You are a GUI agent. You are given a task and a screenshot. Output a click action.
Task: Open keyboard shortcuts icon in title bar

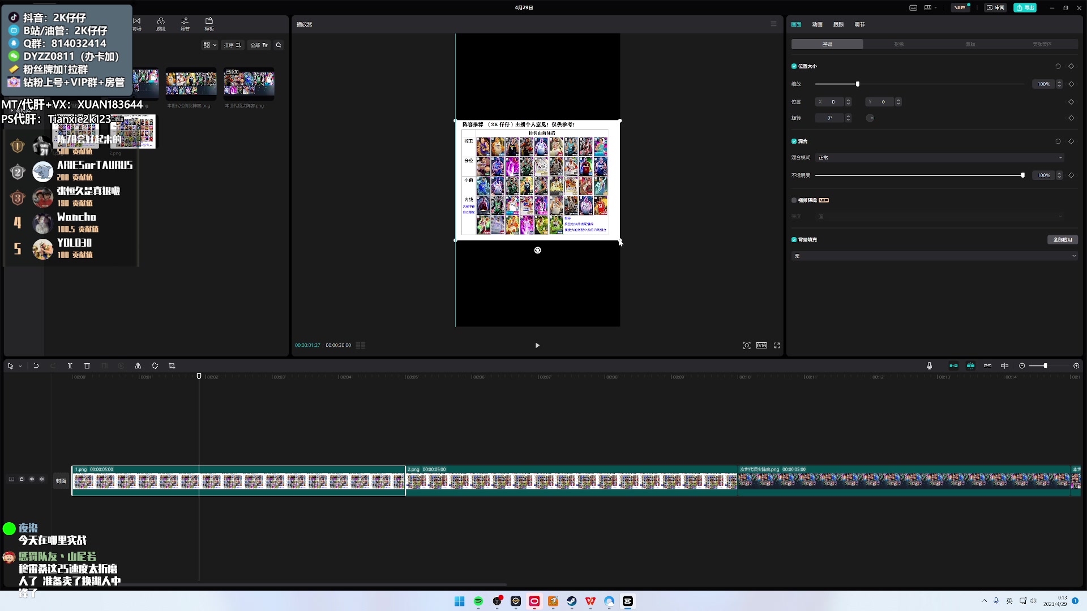(x=913, y=7)
